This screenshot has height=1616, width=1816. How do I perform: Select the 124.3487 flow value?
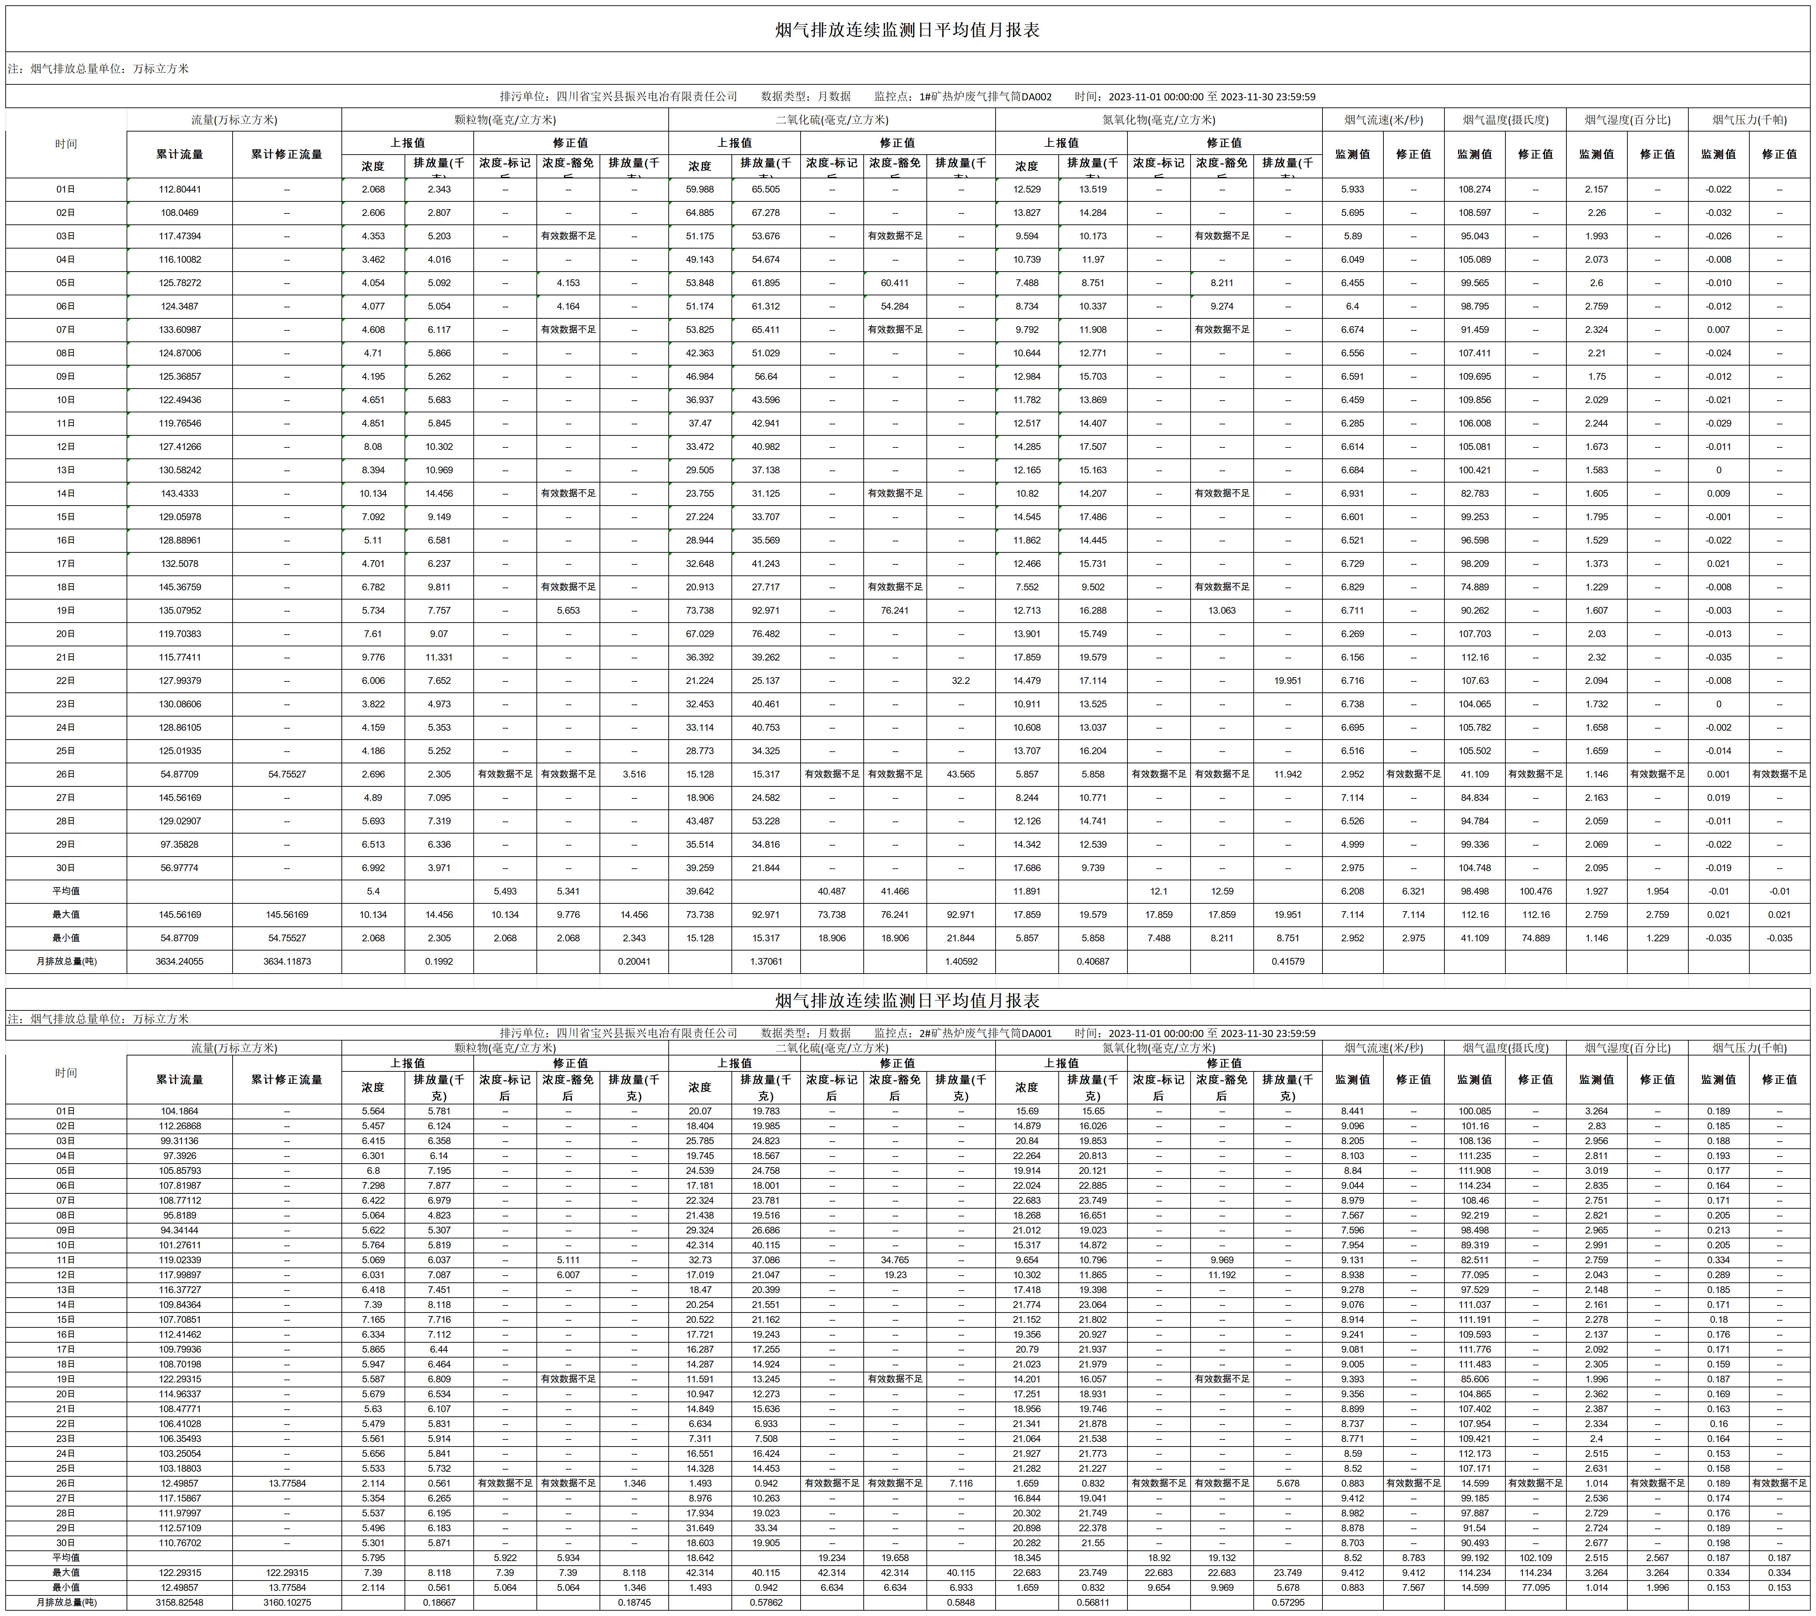[x=179, y=306]
